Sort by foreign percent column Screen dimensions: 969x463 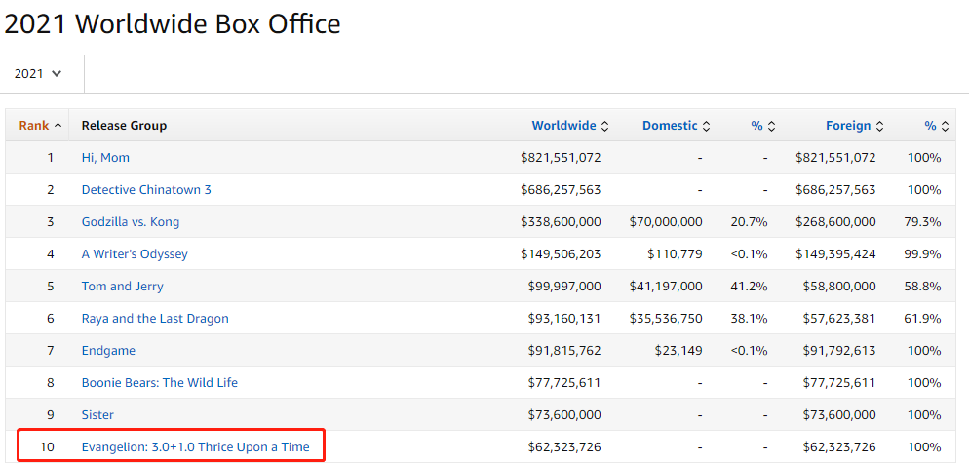pos(936,126)
